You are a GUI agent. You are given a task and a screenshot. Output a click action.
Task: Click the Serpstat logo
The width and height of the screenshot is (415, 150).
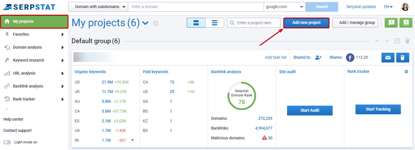click(x=29, y=7)
